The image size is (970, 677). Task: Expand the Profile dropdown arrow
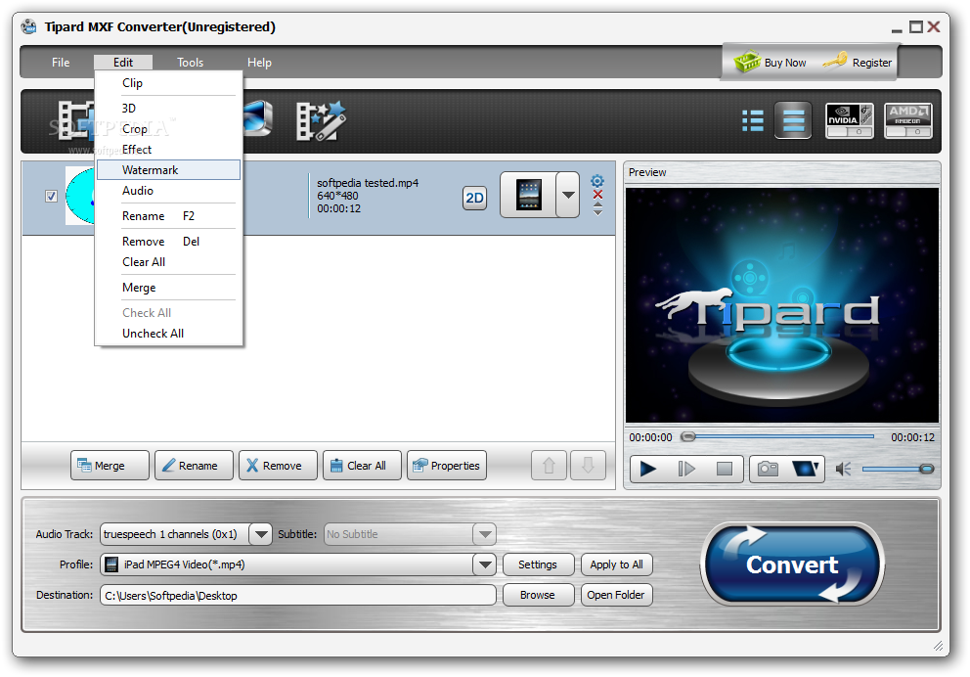coord(484,564)
